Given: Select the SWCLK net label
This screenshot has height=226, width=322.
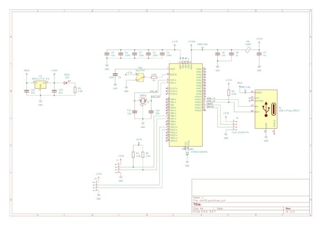Looking at the screenshot, I should 210,107.
